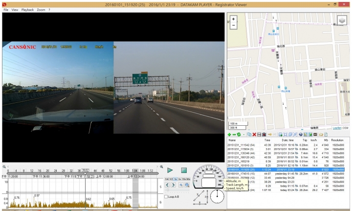Screen dimensions: 352x211
Task: Step to previous frame arrow
Action: pos(167,185)
